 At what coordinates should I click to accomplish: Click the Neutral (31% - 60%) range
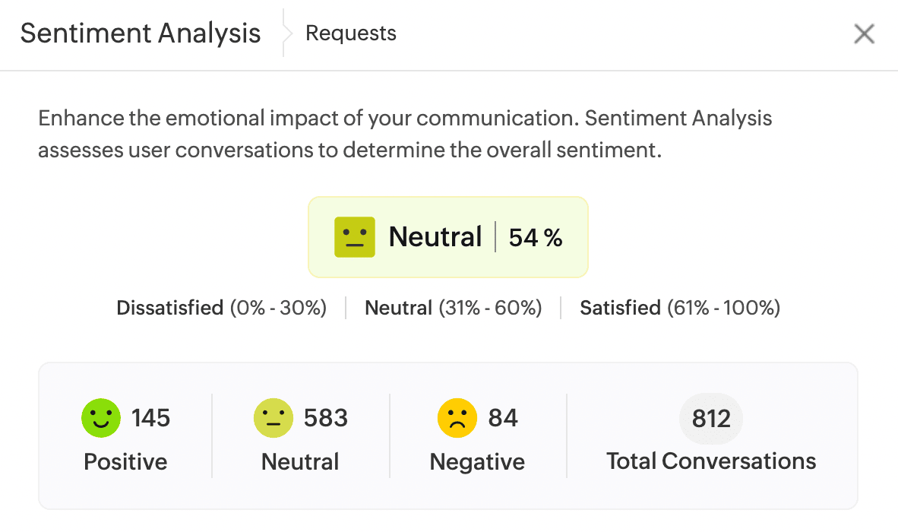454,308
